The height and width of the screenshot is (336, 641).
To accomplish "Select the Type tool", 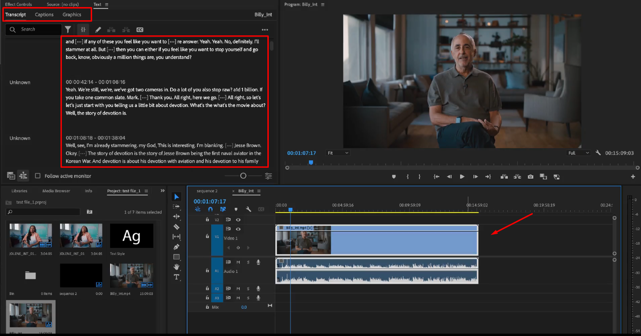I will click(176, 276).
